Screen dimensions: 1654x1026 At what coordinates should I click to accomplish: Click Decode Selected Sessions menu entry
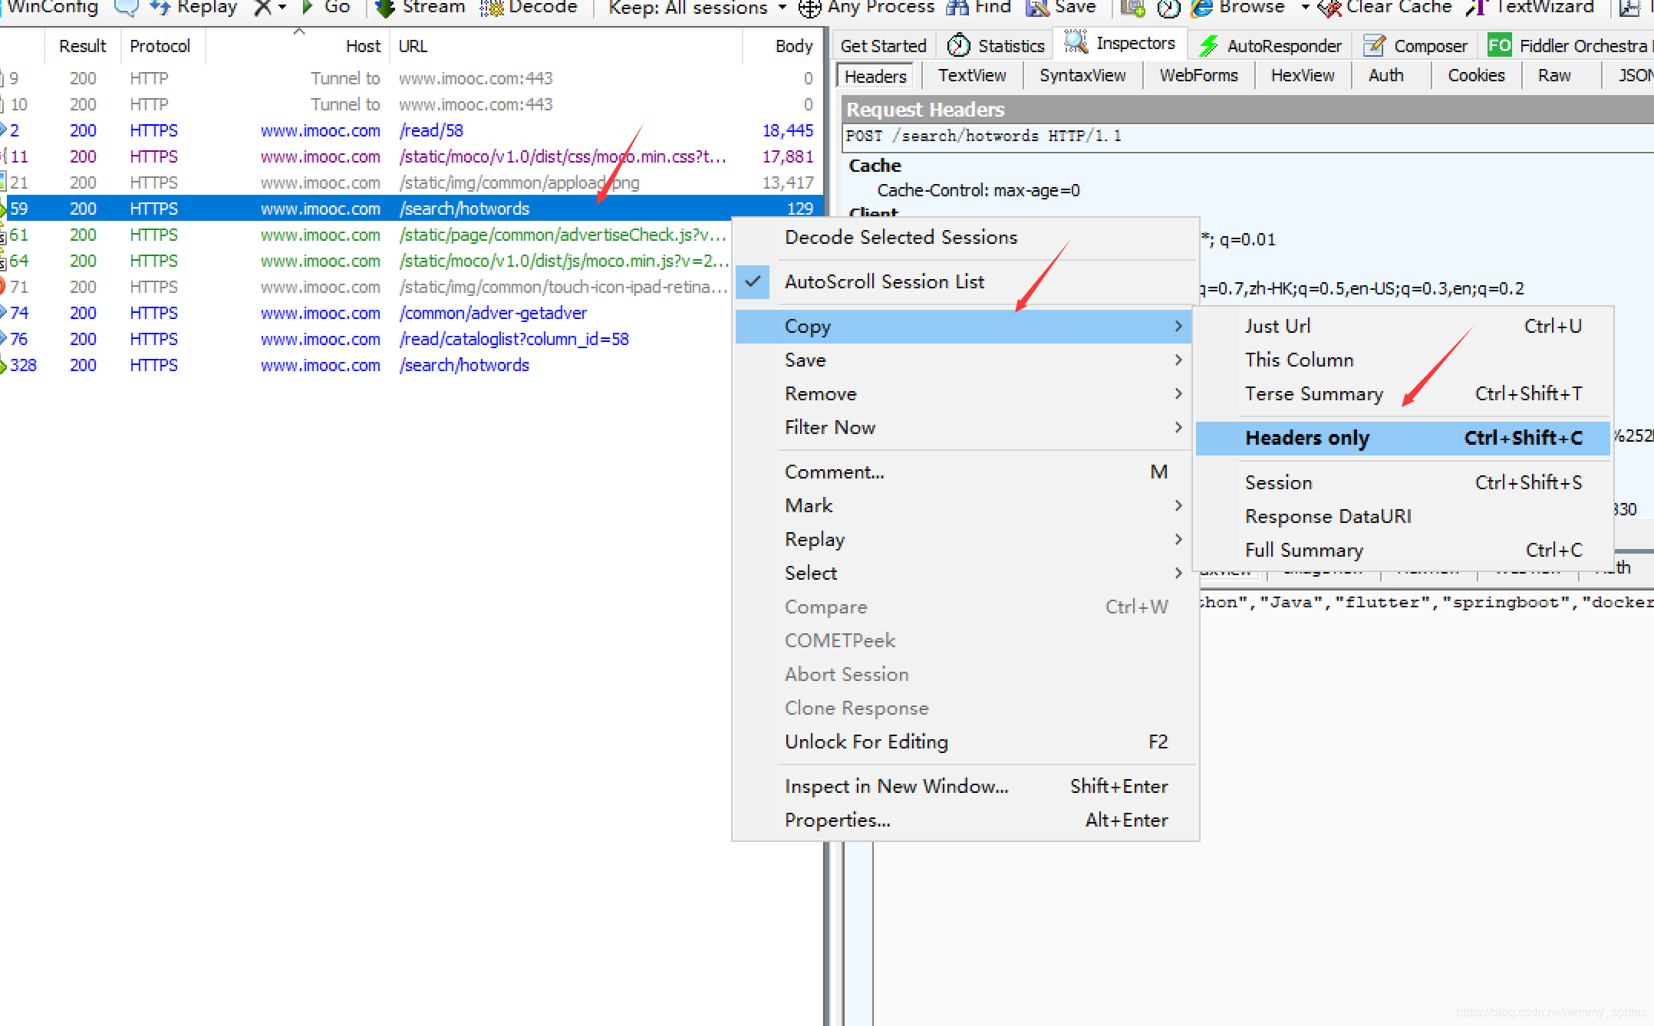point(901,237)
